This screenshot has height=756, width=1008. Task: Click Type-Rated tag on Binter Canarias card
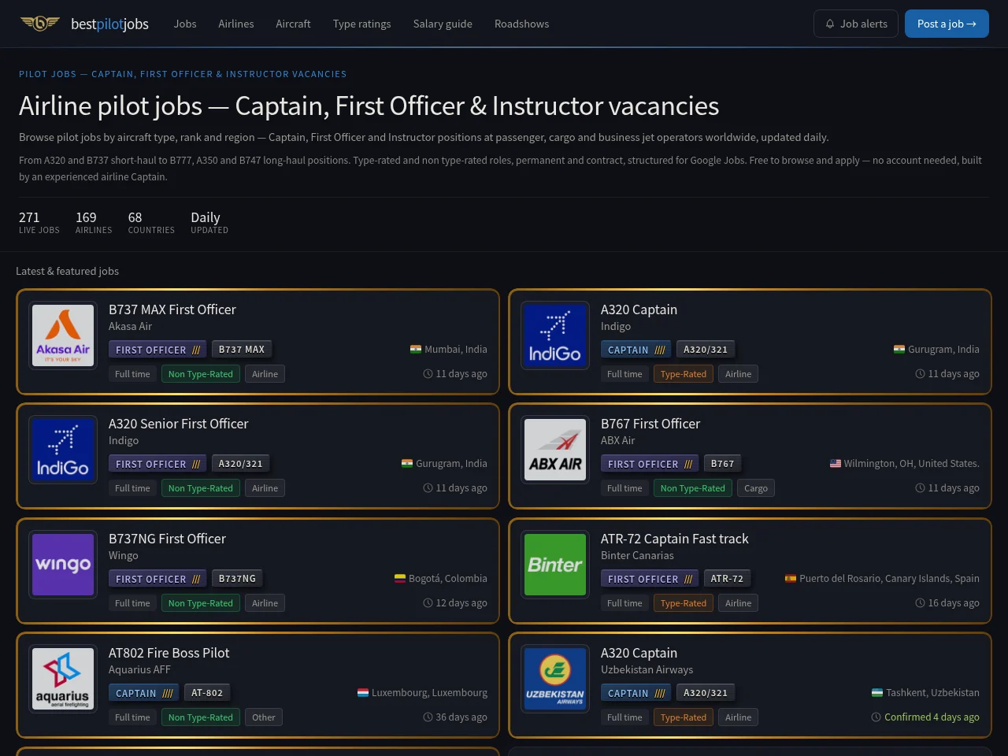click(x=684, y=603)
